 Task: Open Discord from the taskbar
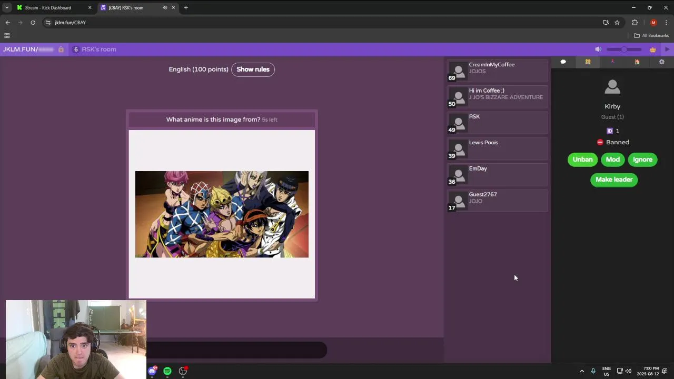[152, 371]
